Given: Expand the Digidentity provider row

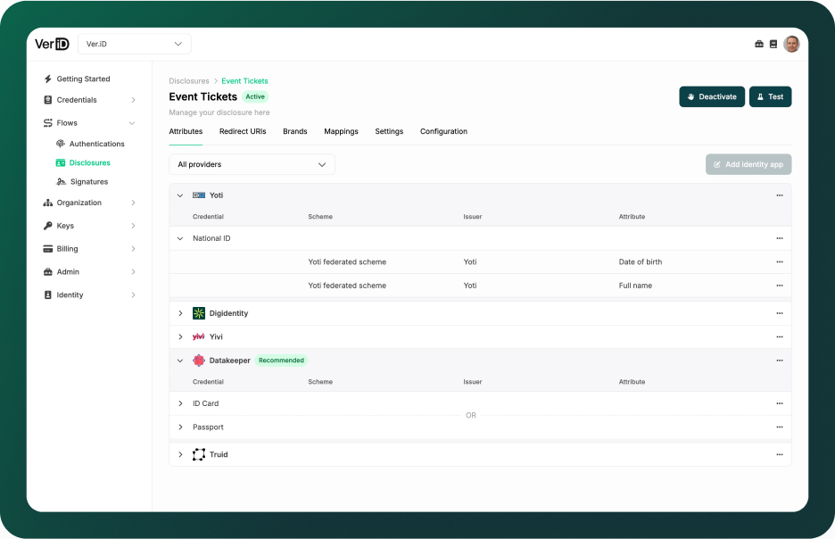Looking at the screenshot, I should [180, 313].
